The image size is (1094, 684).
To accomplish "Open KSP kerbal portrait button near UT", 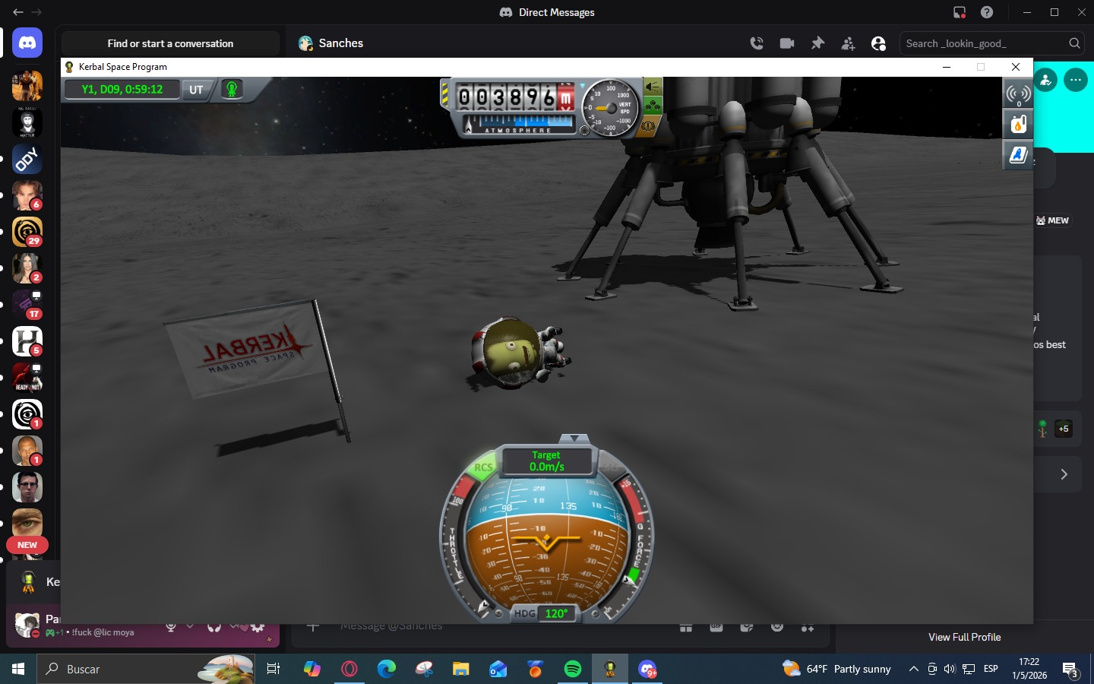I will [232, 90].
